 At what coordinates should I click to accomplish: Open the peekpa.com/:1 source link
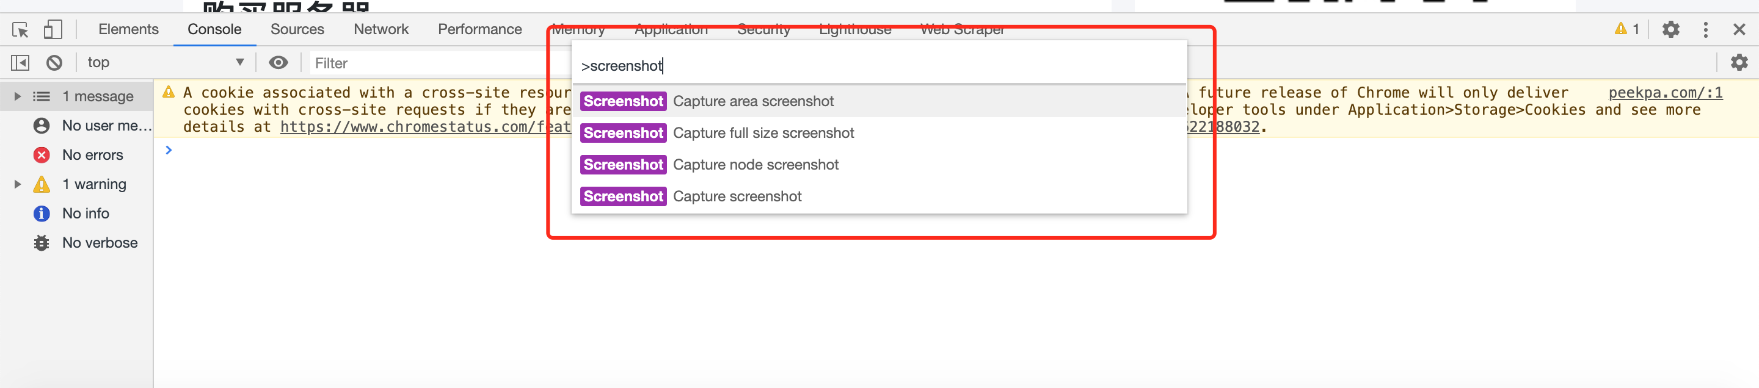click(x=1666, y=93)
